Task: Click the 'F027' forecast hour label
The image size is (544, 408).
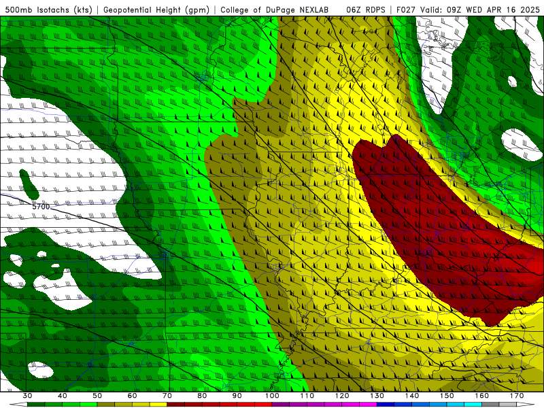Action: point(406,10)
